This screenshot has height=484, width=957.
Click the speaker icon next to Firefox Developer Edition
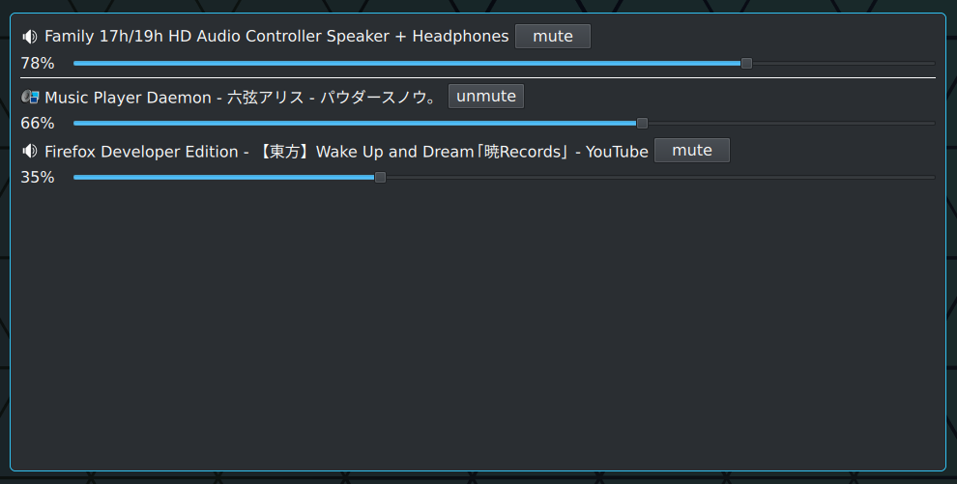tap(30, 151)
